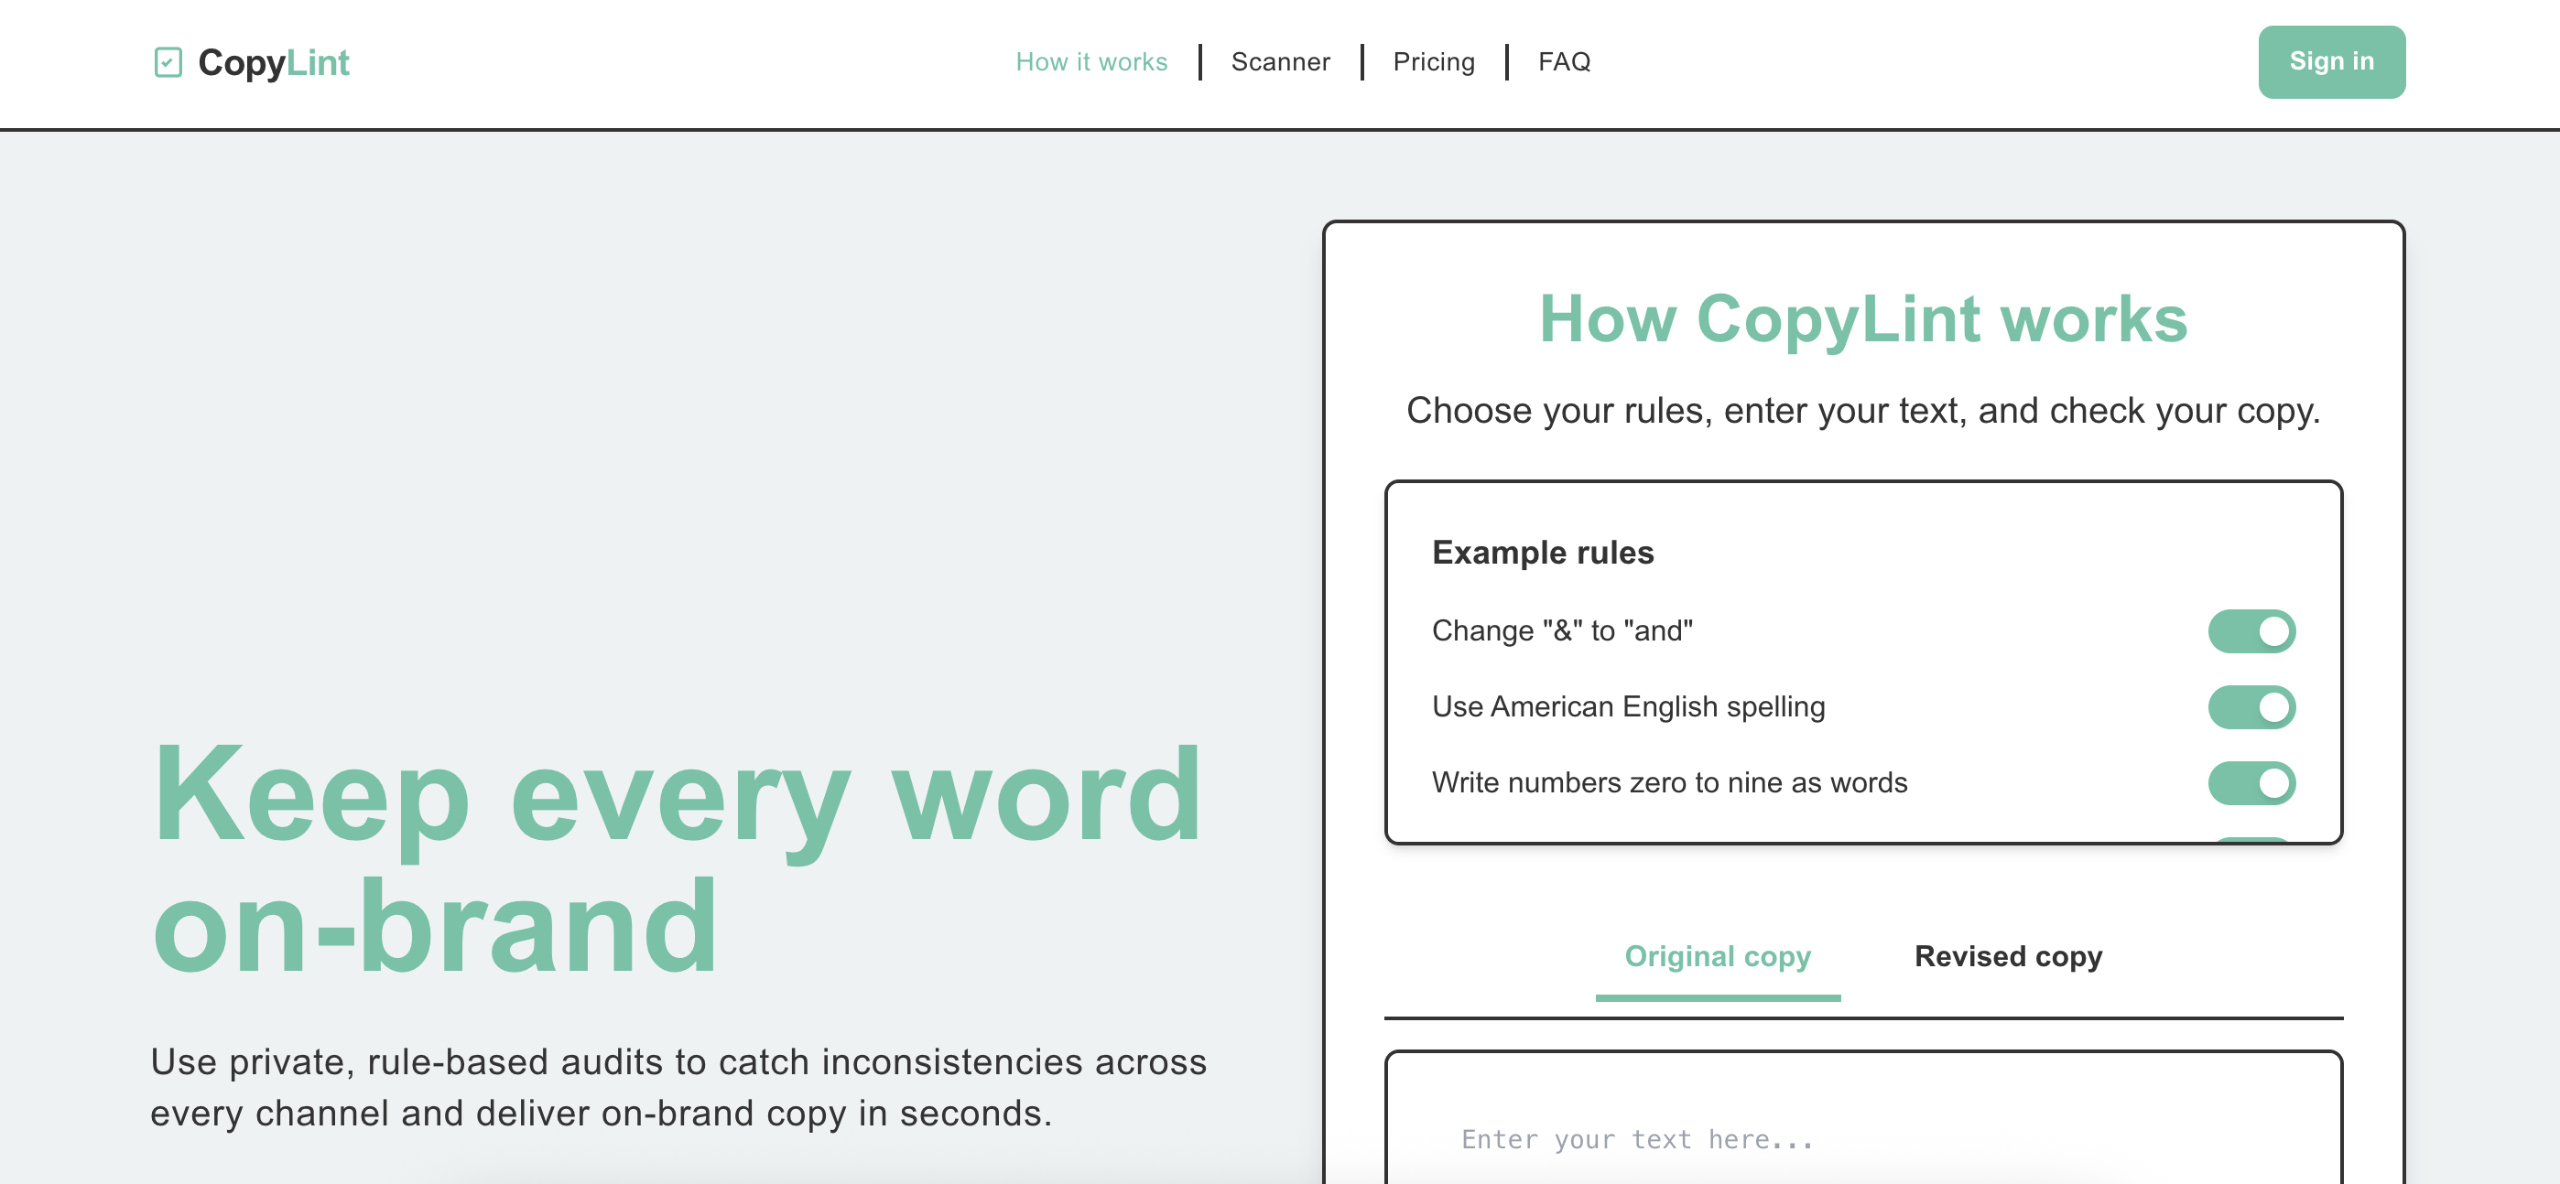Disable the Change "&" to "and" toggle
The image size is (2560, 1184).
pos(2251,630)
